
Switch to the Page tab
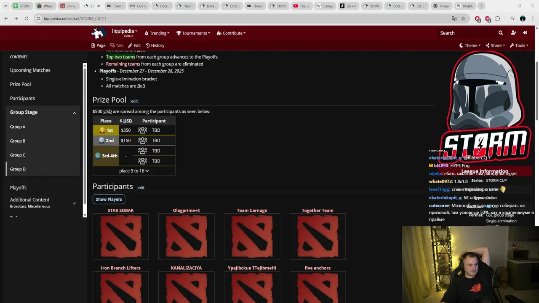(99, 45)
